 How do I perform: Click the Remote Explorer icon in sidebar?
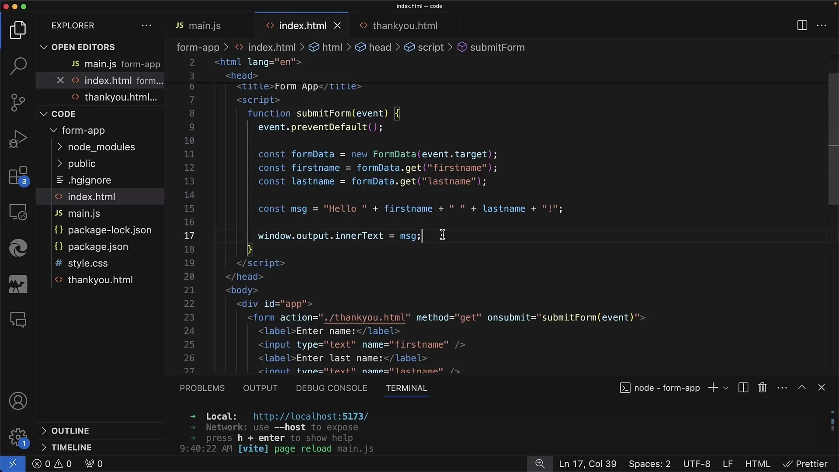click(x=18, y=213)
